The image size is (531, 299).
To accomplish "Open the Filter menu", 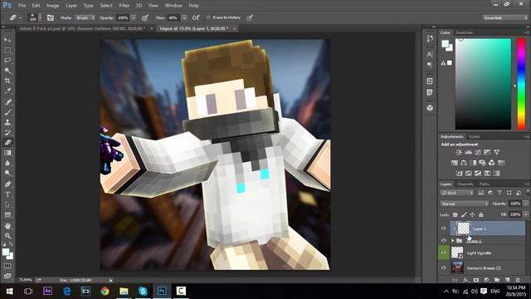I will (124, 6).
